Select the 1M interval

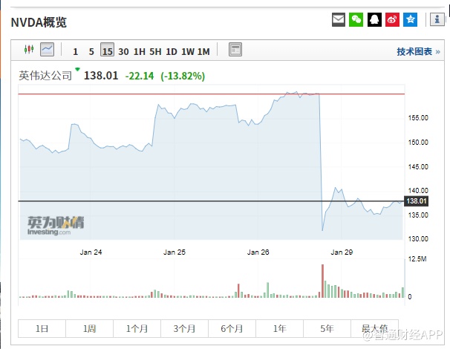(x=203, y=52)
